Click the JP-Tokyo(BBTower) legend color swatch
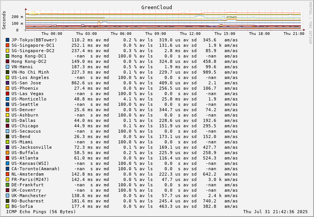 (x=8, y=40)
